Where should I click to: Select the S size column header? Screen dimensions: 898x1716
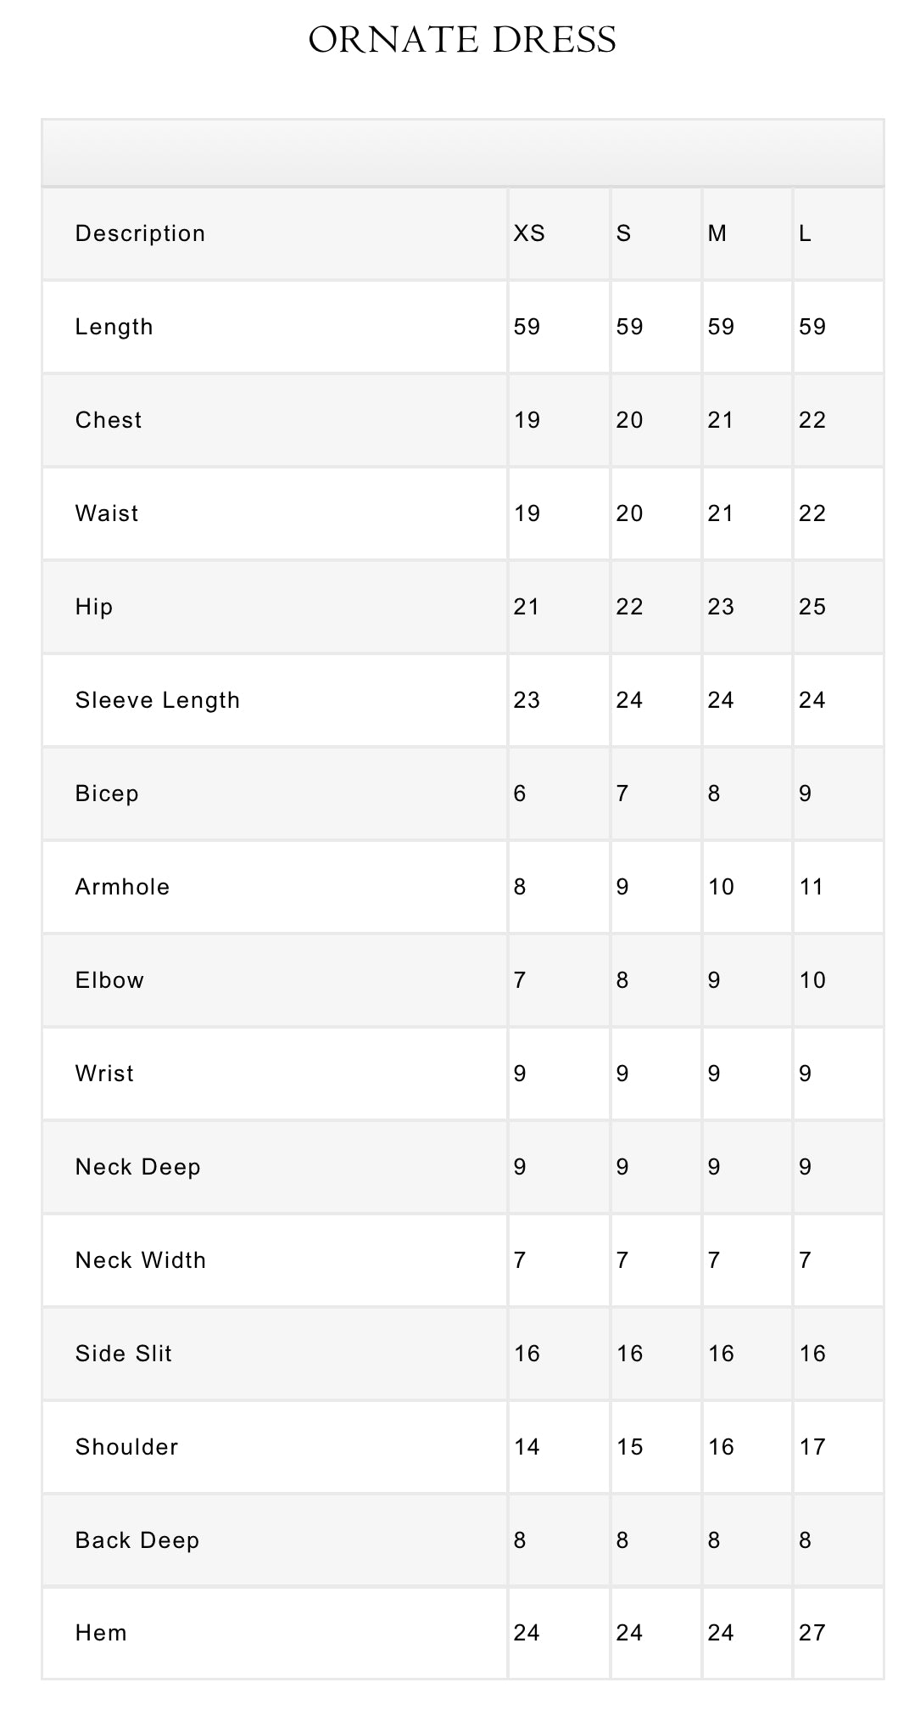pyautogui.click(x=624, y=233)
